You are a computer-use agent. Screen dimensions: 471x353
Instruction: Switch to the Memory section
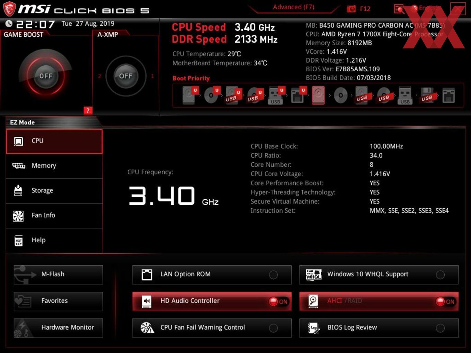[x=54, y=166]
